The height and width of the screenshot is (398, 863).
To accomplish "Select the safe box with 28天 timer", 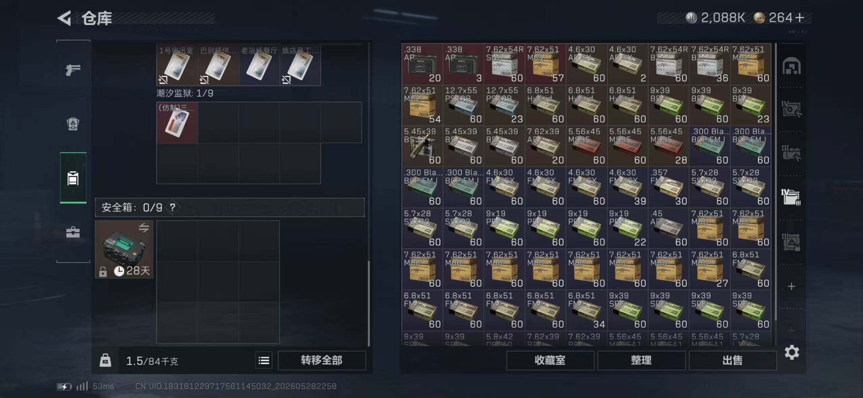I will [124, 249].
